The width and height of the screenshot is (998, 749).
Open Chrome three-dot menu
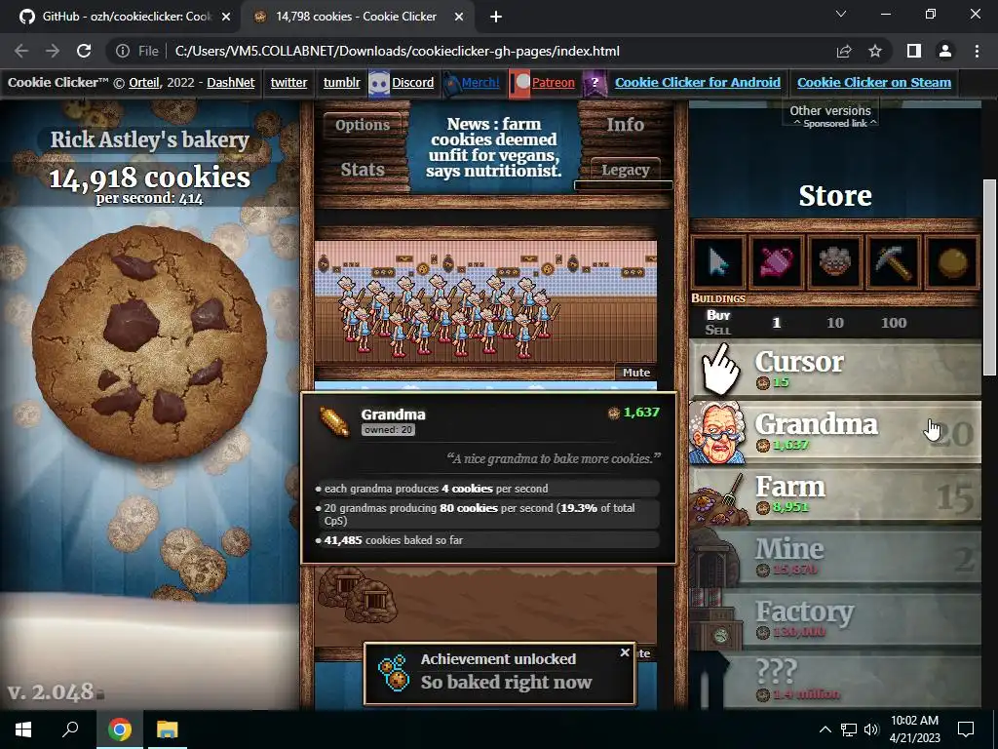pos(977,51)
